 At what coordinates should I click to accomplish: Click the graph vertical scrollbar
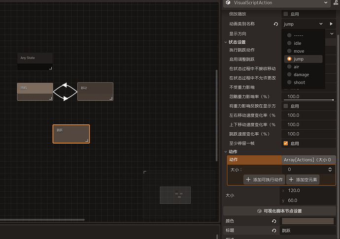click(x=217, y=116)
